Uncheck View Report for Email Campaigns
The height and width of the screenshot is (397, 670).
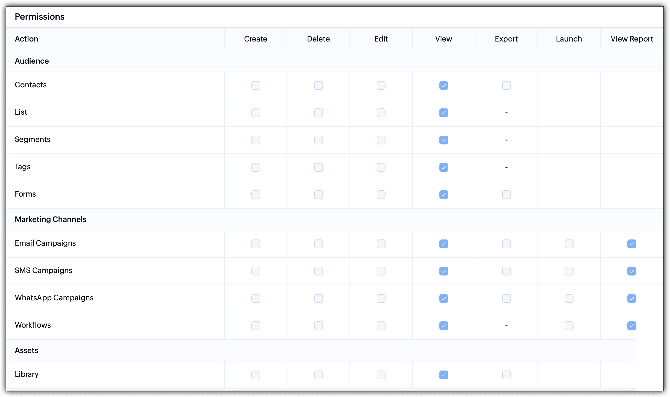click(x=631, y=244)
